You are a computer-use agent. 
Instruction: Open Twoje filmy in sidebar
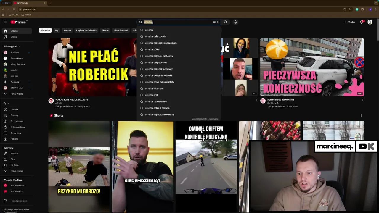tap(17, 133)
